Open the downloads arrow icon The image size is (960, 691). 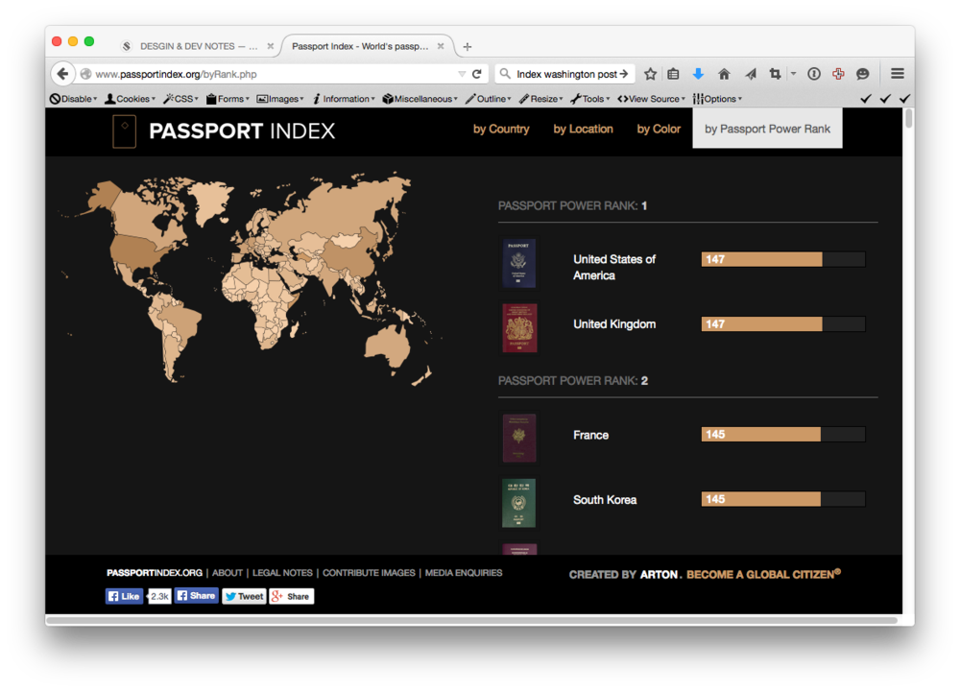pos(698,74)
